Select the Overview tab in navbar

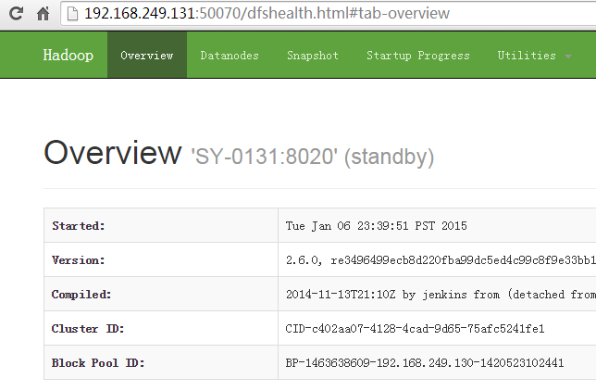tap(146, 56)
